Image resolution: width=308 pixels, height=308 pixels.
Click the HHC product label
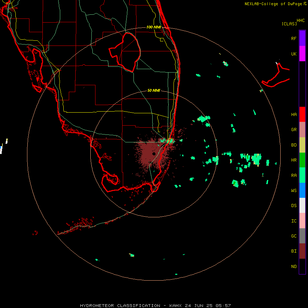(x=301, y=21)
